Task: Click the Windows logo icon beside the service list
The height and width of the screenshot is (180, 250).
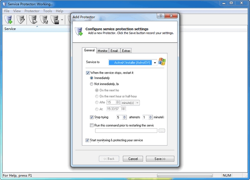Action: click(162, 62)
